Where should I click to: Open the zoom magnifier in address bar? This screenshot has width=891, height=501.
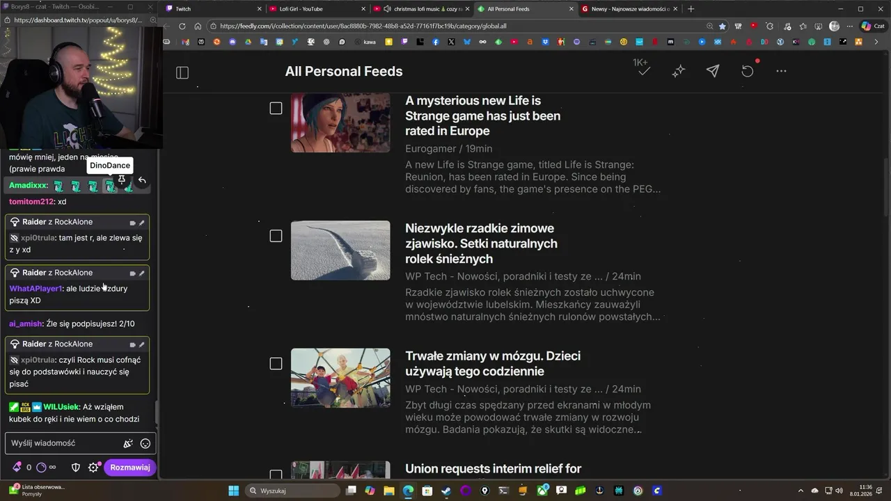(x=709, y=26)
